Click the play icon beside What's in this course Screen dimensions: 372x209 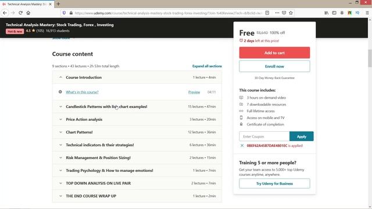pyautogui.click(x=60, y=92)
